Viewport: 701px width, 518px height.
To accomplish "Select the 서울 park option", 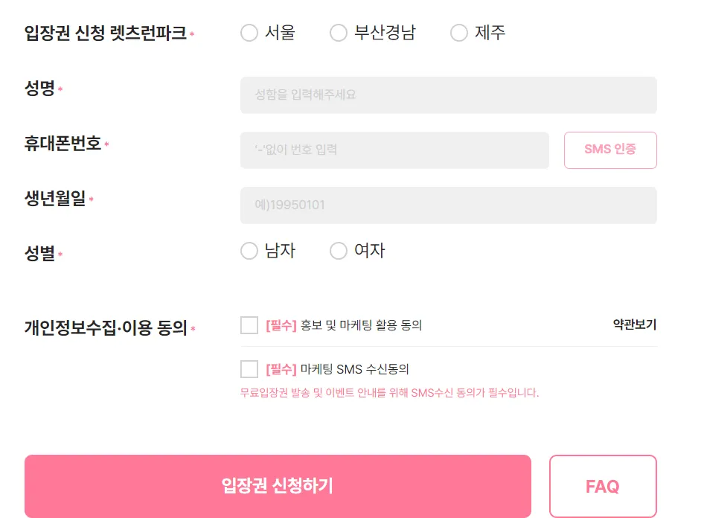I will click(249, 32).
